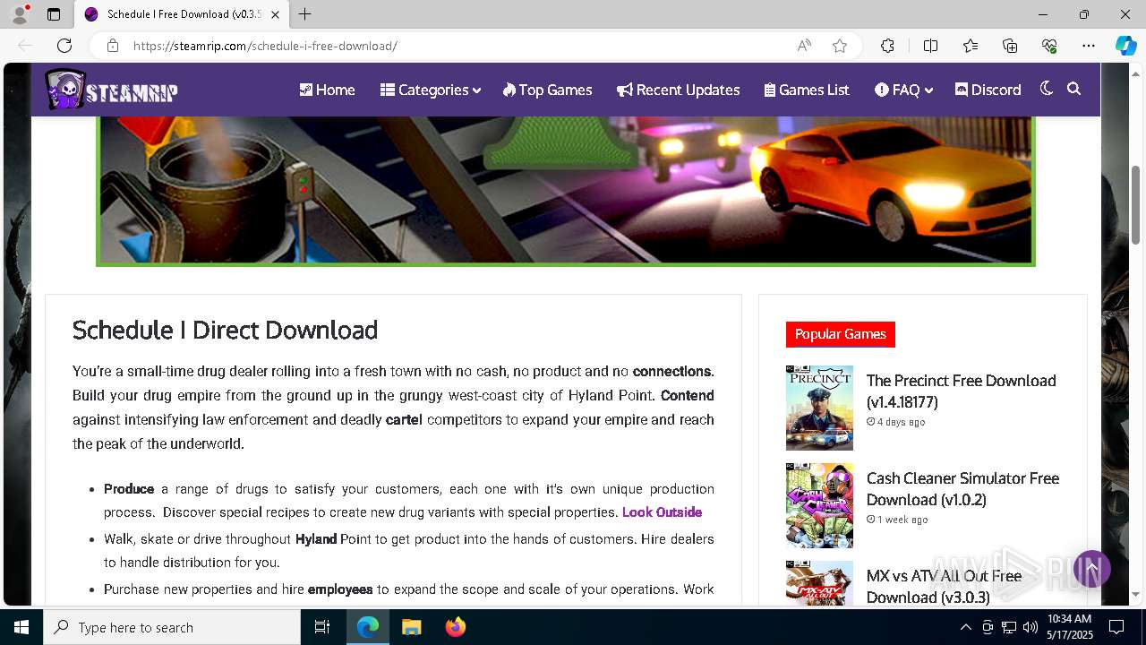The image size is (1146, 645).
Task: Click the Schedule I Direct Download heading
Action: click(225, 330)
